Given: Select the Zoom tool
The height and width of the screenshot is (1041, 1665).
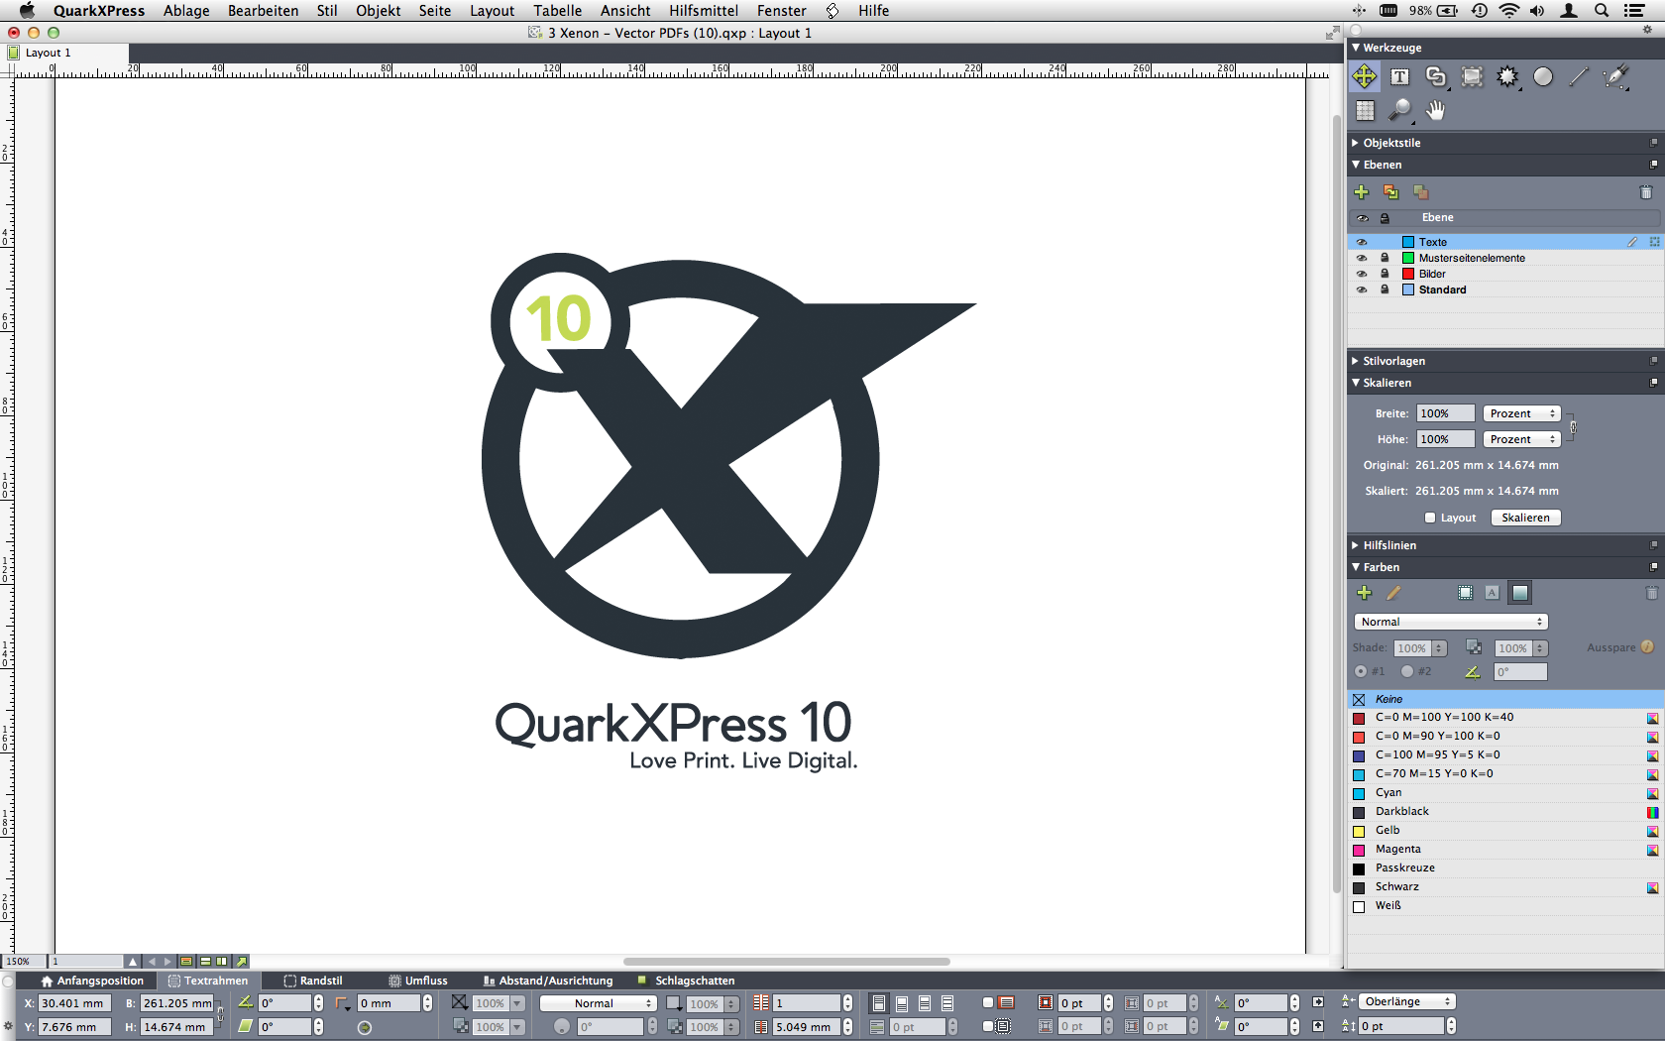Looking at the screenshot, I should [x=1398, y=110].
